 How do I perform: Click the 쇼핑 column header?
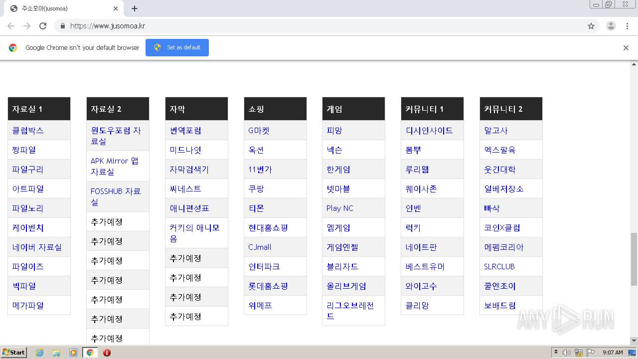[x=275, y=109]
